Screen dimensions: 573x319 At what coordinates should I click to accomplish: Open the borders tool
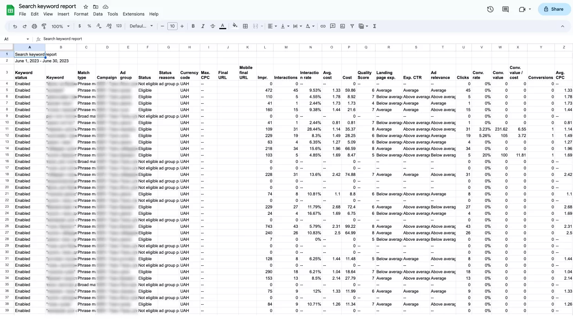pyautogui.click(x=245, y=26)
